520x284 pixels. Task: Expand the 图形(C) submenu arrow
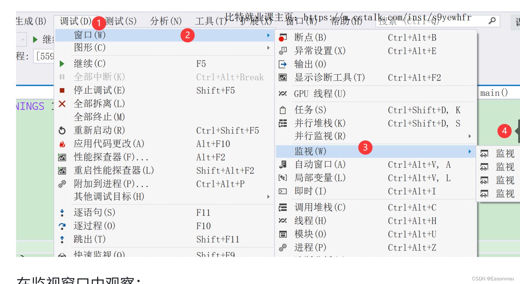(x=268, y=48)
